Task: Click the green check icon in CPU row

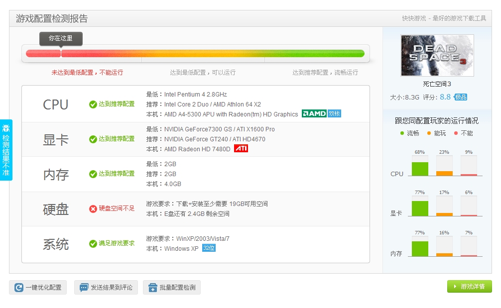Action: click(93, 104)
